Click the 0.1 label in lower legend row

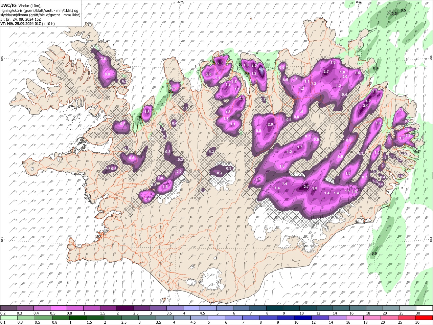[x=3, y=323]
